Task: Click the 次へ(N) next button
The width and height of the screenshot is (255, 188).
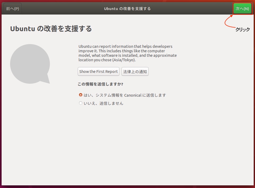Action: tap(242, 8)
